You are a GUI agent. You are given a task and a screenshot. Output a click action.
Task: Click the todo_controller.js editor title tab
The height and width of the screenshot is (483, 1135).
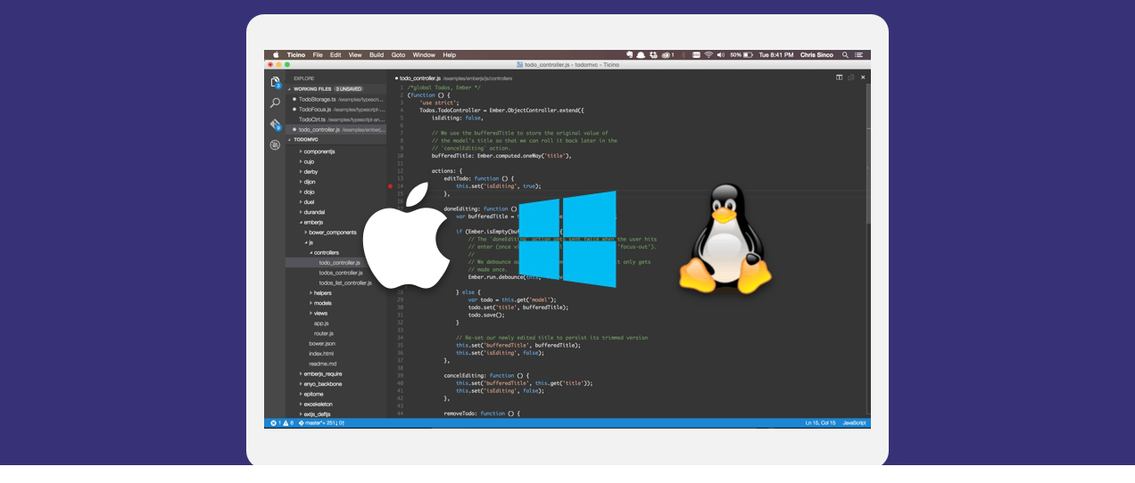pyautogui.click(x=419, y=78)
